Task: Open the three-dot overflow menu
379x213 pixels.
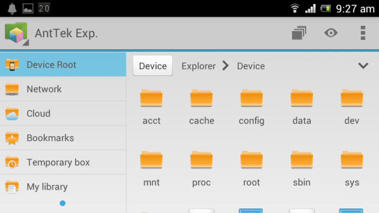Action: click(x=363, y=33)
